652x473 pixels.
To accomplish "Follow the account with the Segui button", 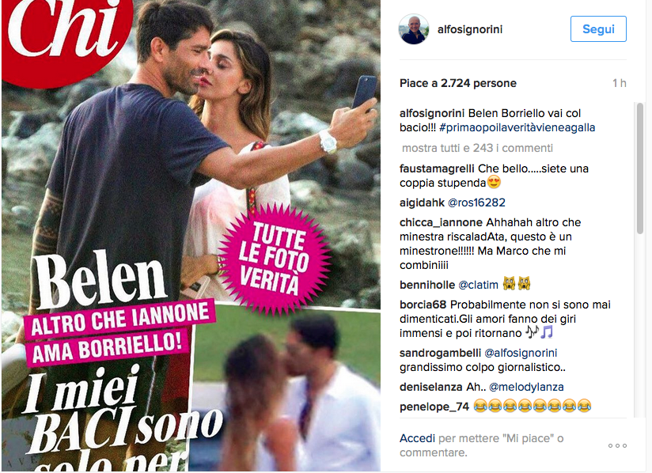I will pos(598,29).
